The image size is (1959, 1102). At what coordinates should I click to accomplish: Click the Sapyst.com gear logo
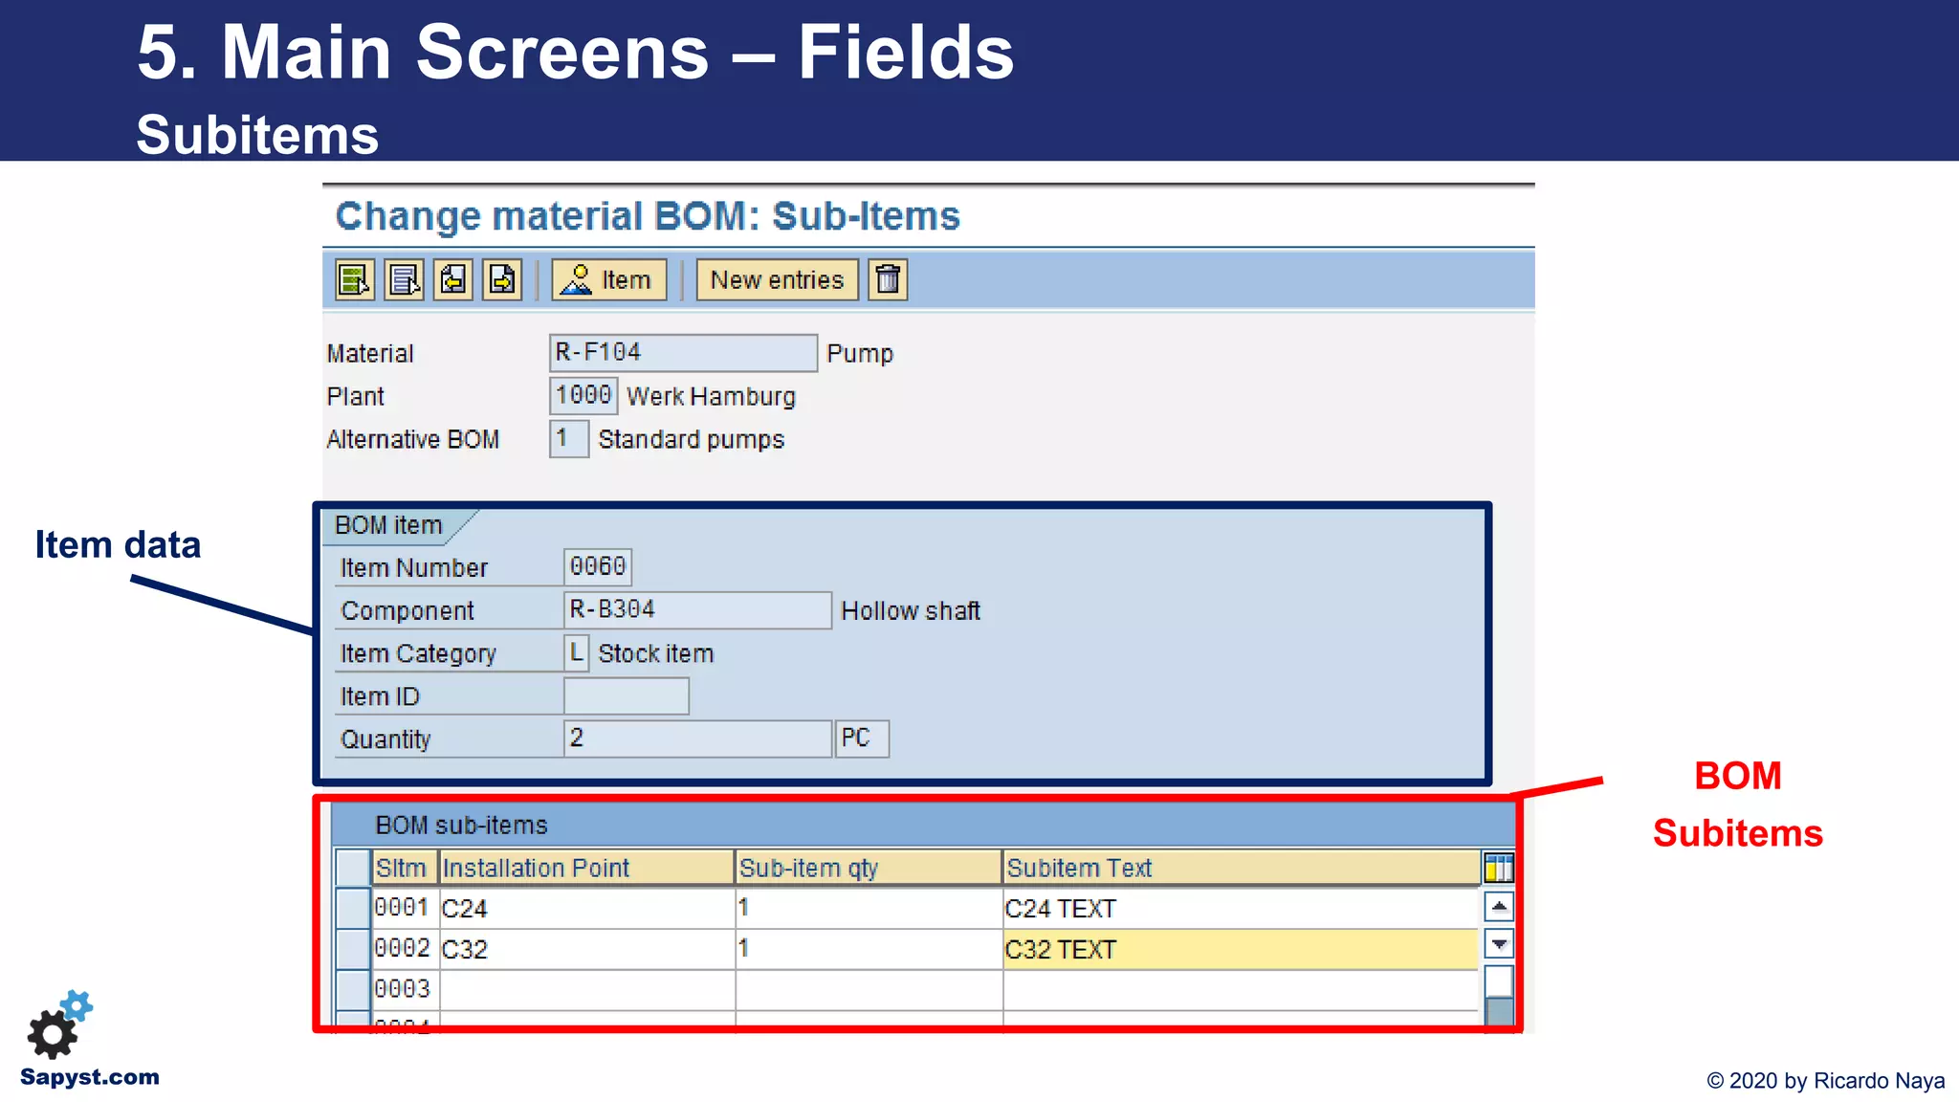click(x=59, y=1025)
